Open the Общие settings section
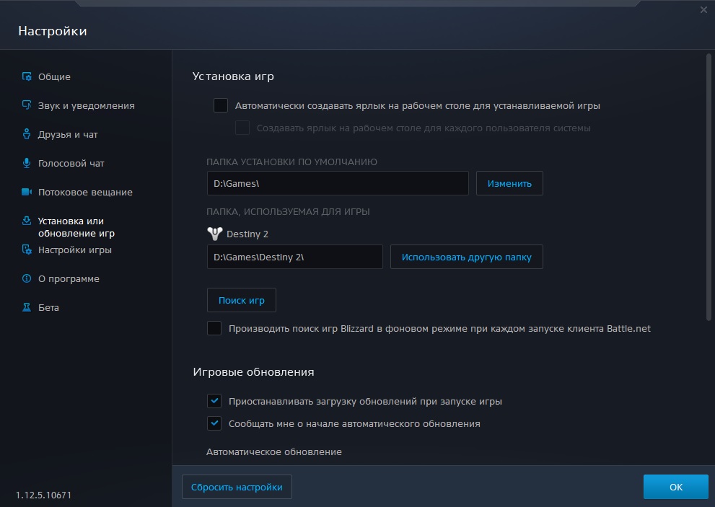This screenshot has height=507, width=715. point(54,76)
